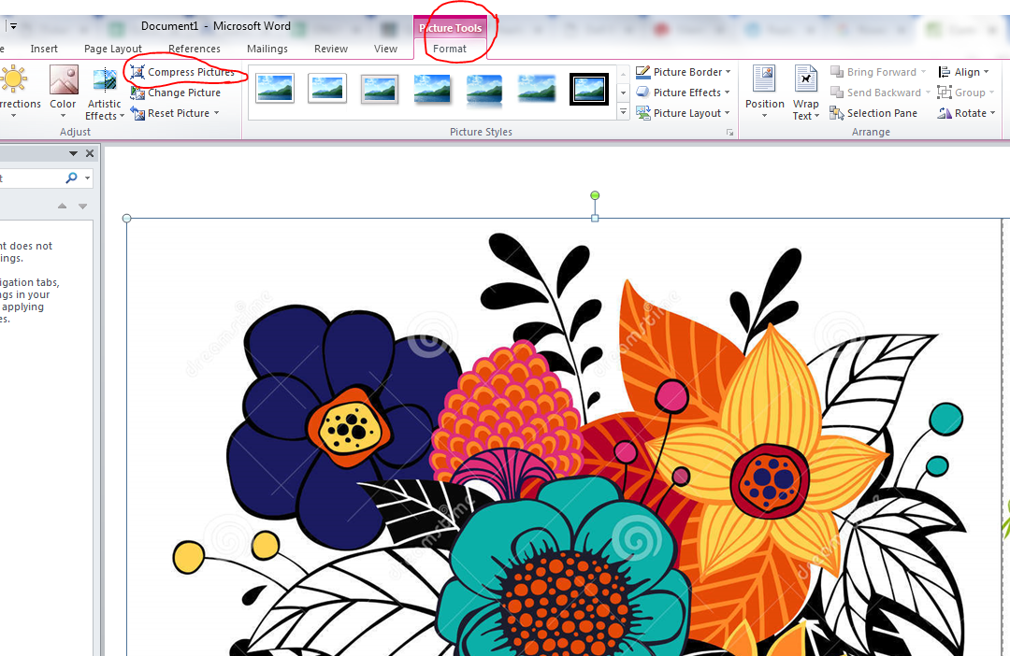Click the Compress Pictures icon
The image size is (1010, 656).
(138, 72)
